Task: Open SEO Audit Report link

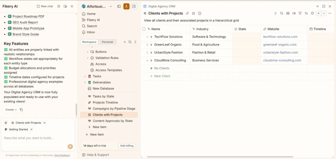Action: 25,23
